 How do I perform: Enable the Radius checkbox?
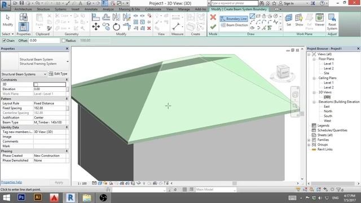(x=64, y=41)
